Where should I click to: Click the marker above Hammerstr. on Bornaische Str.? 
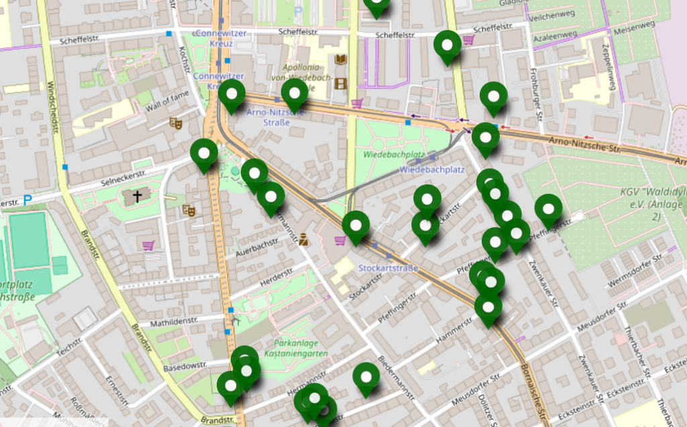tap(488, 311)
